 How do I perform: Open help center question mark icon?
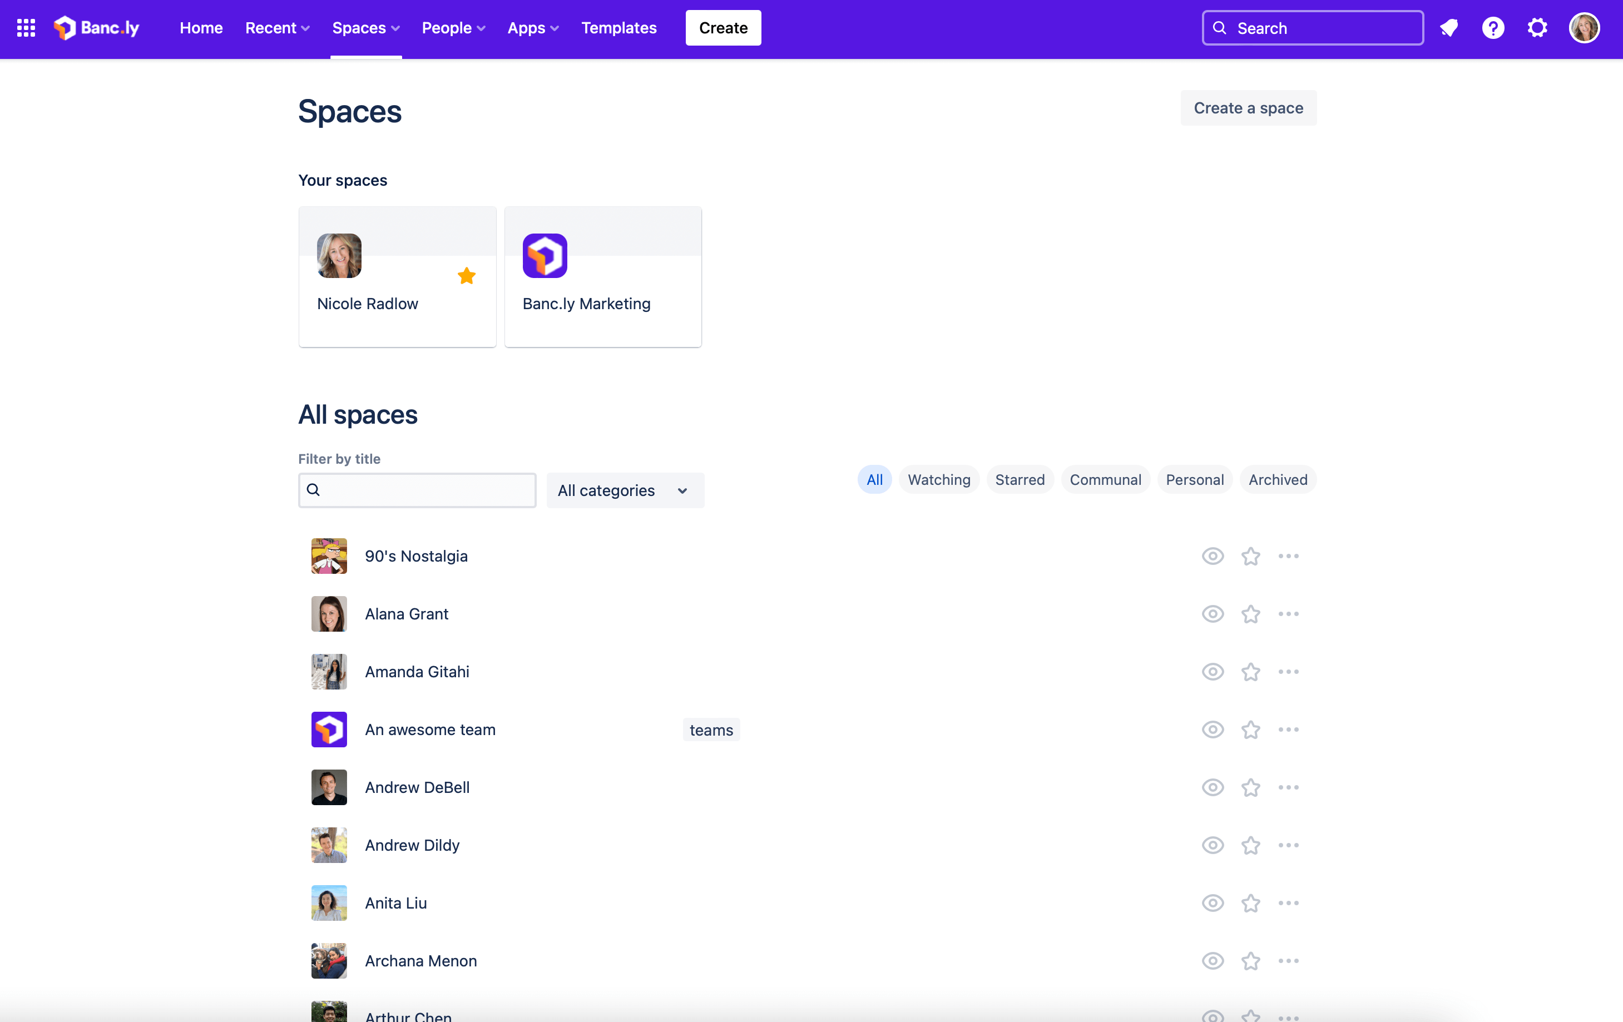(x=1493, y=27)
